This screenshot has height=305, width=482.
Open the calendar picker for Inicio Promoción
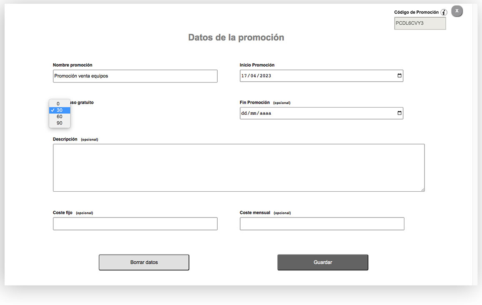pos(399,76)
